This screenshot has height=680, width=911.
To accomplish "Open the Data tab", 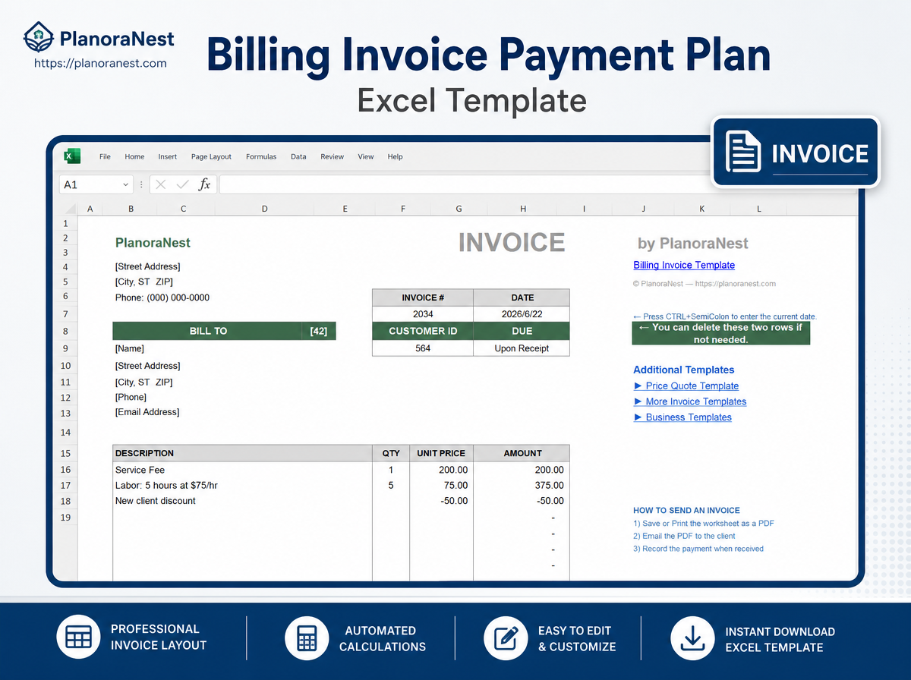I will pos(298,156).
